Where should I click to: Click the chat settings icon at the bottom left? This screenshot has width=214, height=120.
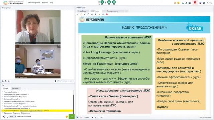click(4, 117)
